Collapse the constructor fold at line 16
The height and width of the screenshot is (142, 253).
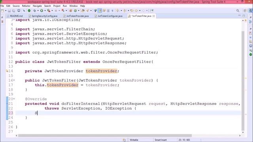coord(14,80)
